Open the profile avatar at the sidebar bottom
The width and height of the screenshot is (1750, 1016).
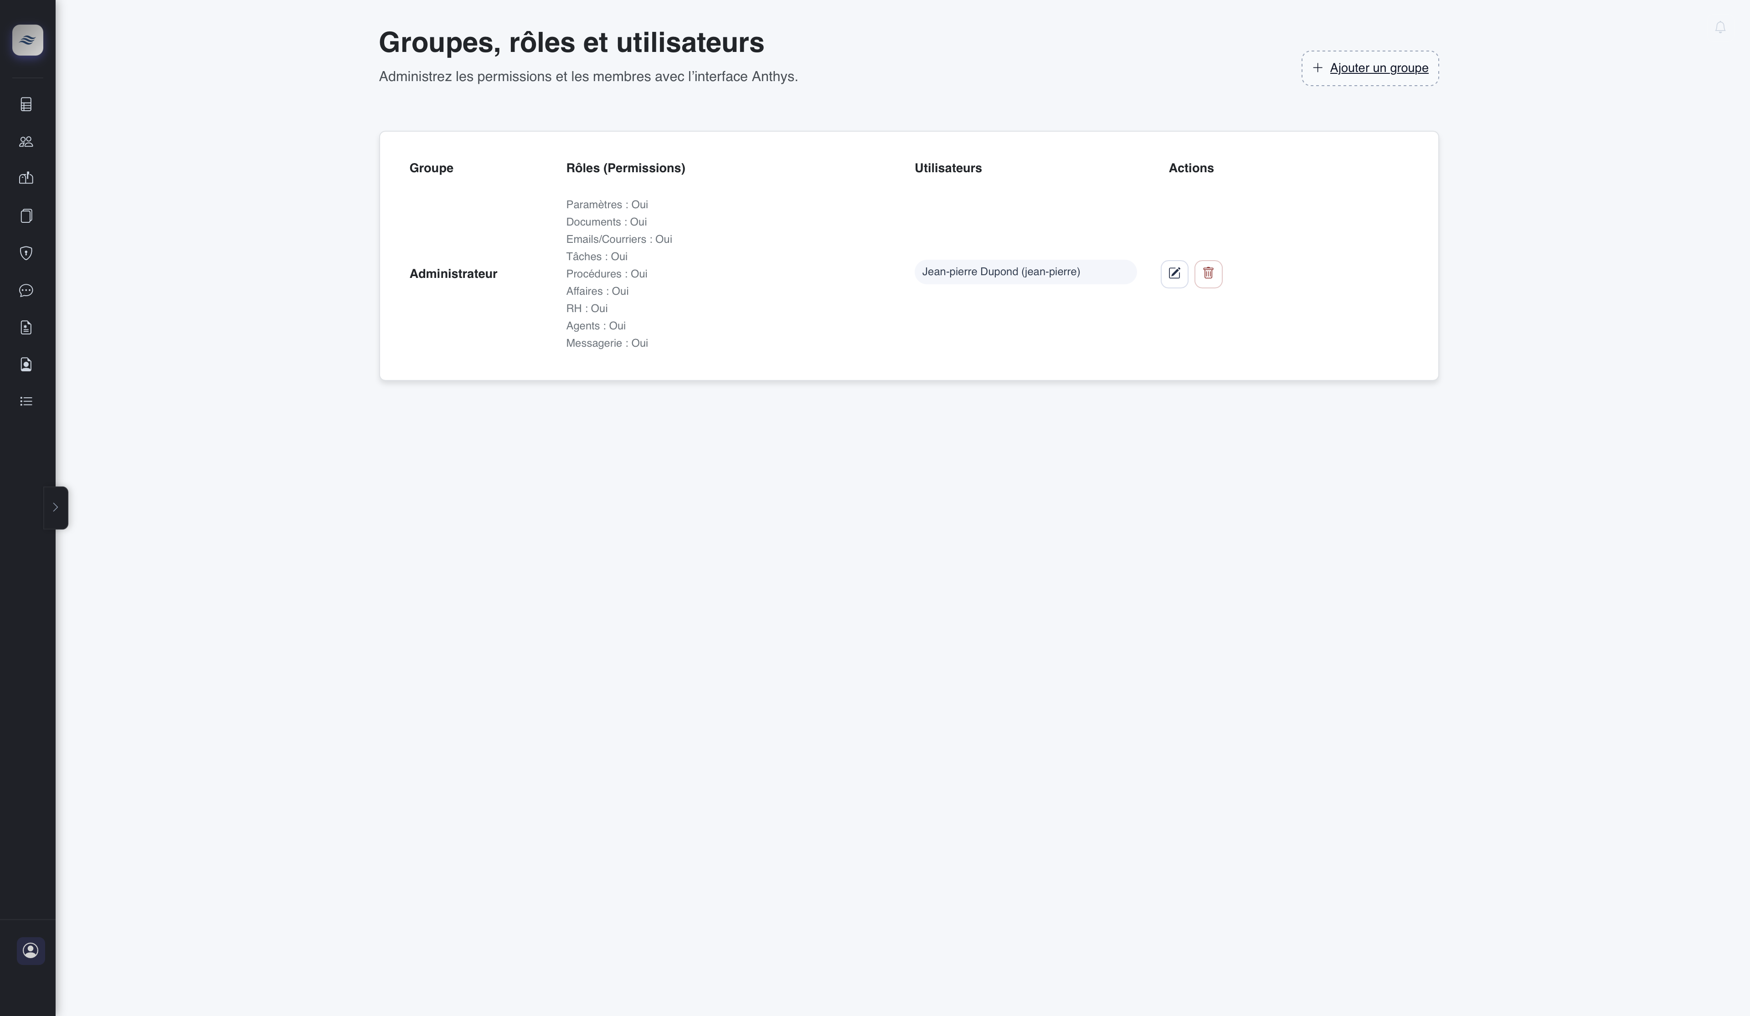[x=31, y=951]
